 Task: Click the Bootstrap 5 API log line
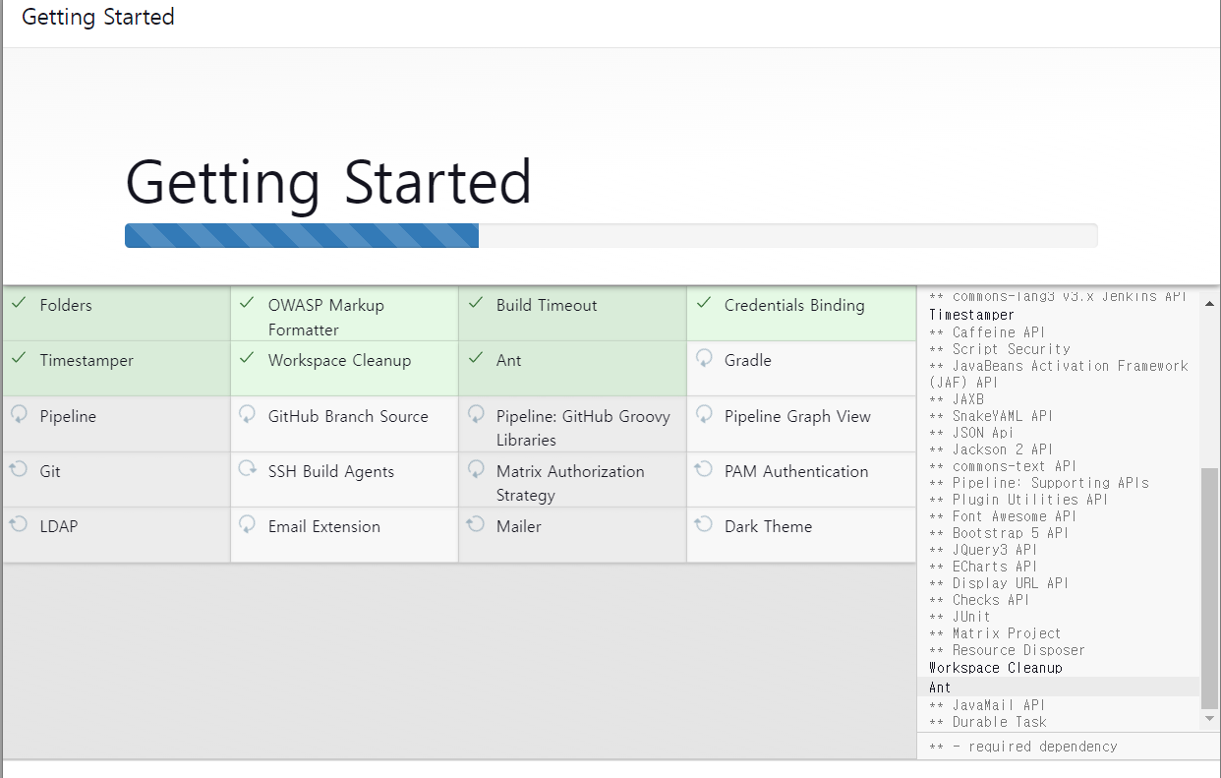pyautogui.click(x=999, y=533)
